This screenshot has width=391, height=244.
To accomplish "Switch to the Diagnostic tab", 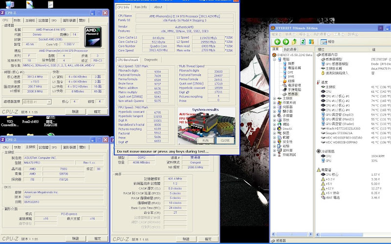I will click(x=151, y=60).
